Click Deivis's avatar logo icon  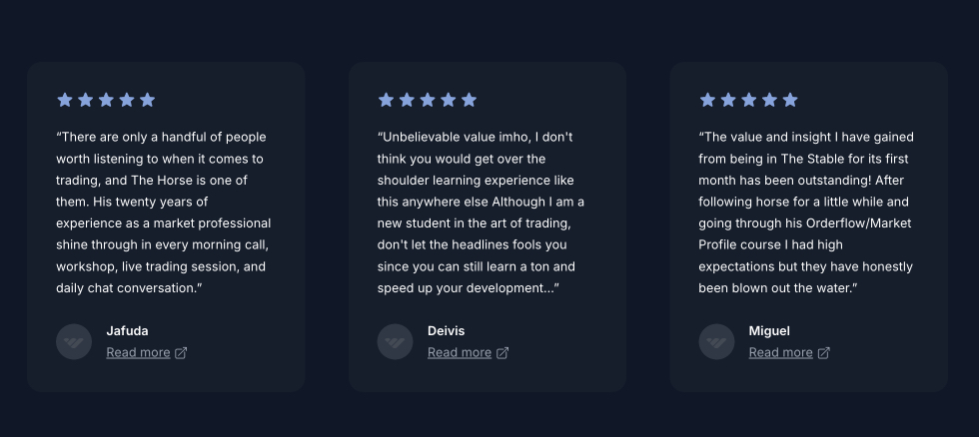click(x=396, y=342)
